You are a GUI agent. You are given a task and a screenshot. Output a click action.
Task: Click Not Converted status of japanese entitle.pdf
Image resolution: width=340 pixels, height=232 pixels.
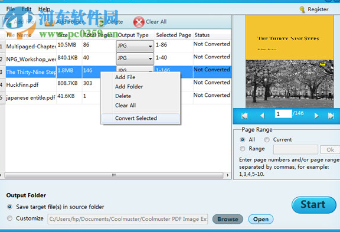(212, 95)
